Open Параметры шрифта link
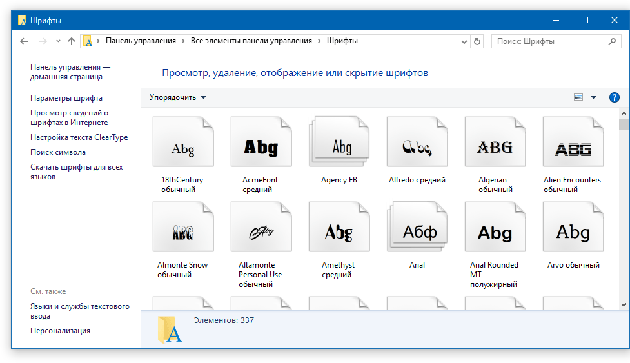Screen dimensions: 630x363 66,98
